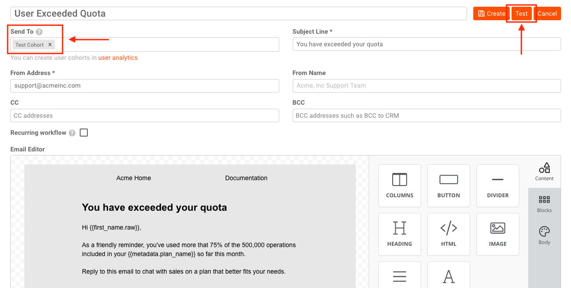Edit the User Exceeded Quota title field
Screen dimensions: 571x288
click(239, 13)
